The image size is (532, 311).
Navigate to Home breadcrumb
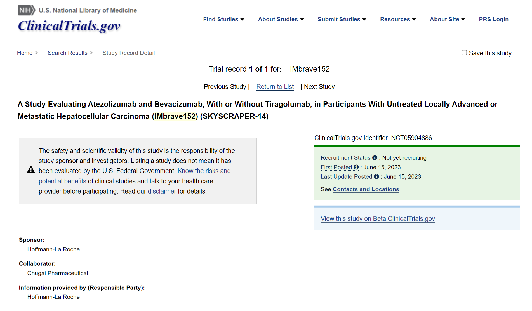[25, 53]
